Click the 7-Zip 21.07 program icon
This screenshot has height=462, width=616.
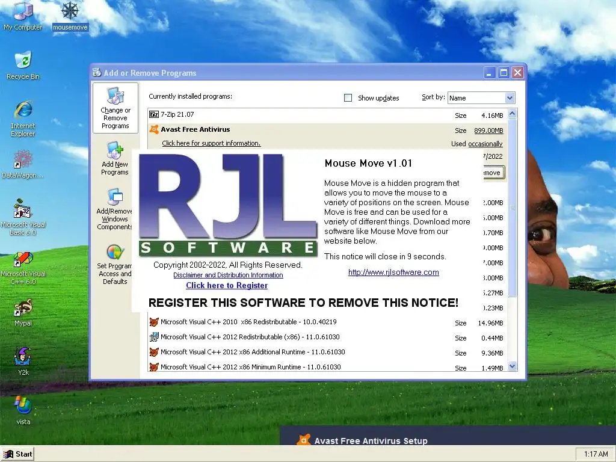click(154, 114)
